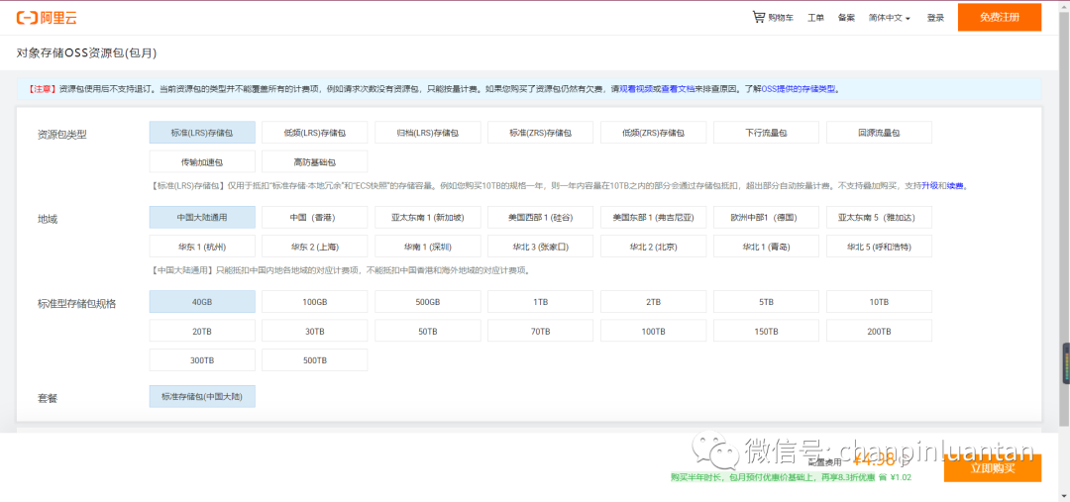This screenshot has width=1070, height=502.
Task: Pick the 200TB storage package size
Action: (879, 331)
